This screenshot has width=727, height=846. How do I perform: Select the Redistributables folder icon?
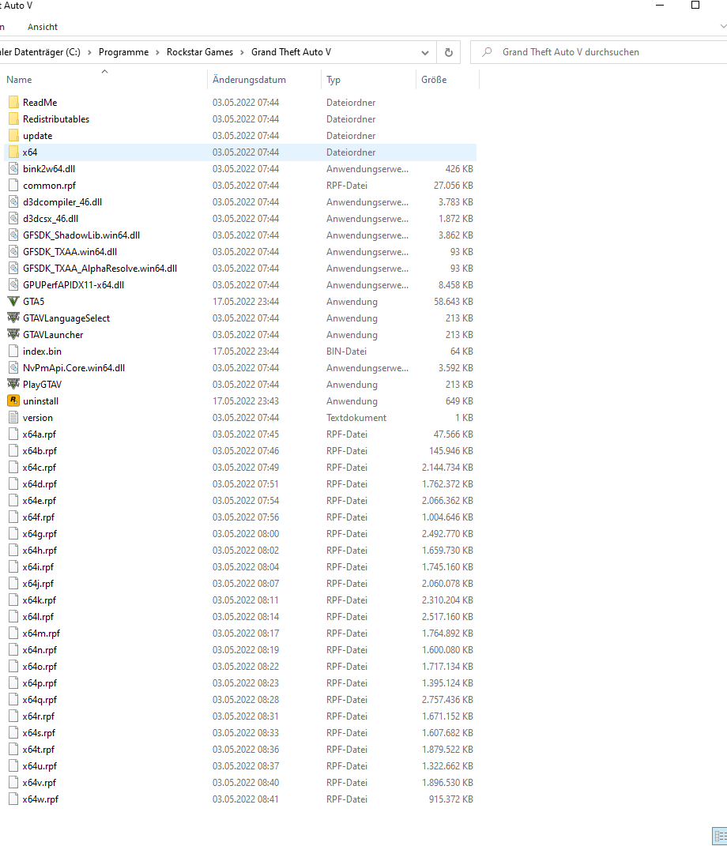point(13,118)
